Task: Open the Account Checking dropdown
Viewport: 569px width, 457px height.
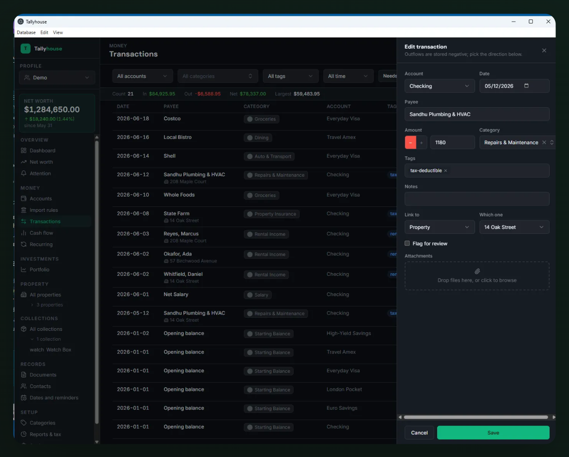Action: [x=439, y=86]
